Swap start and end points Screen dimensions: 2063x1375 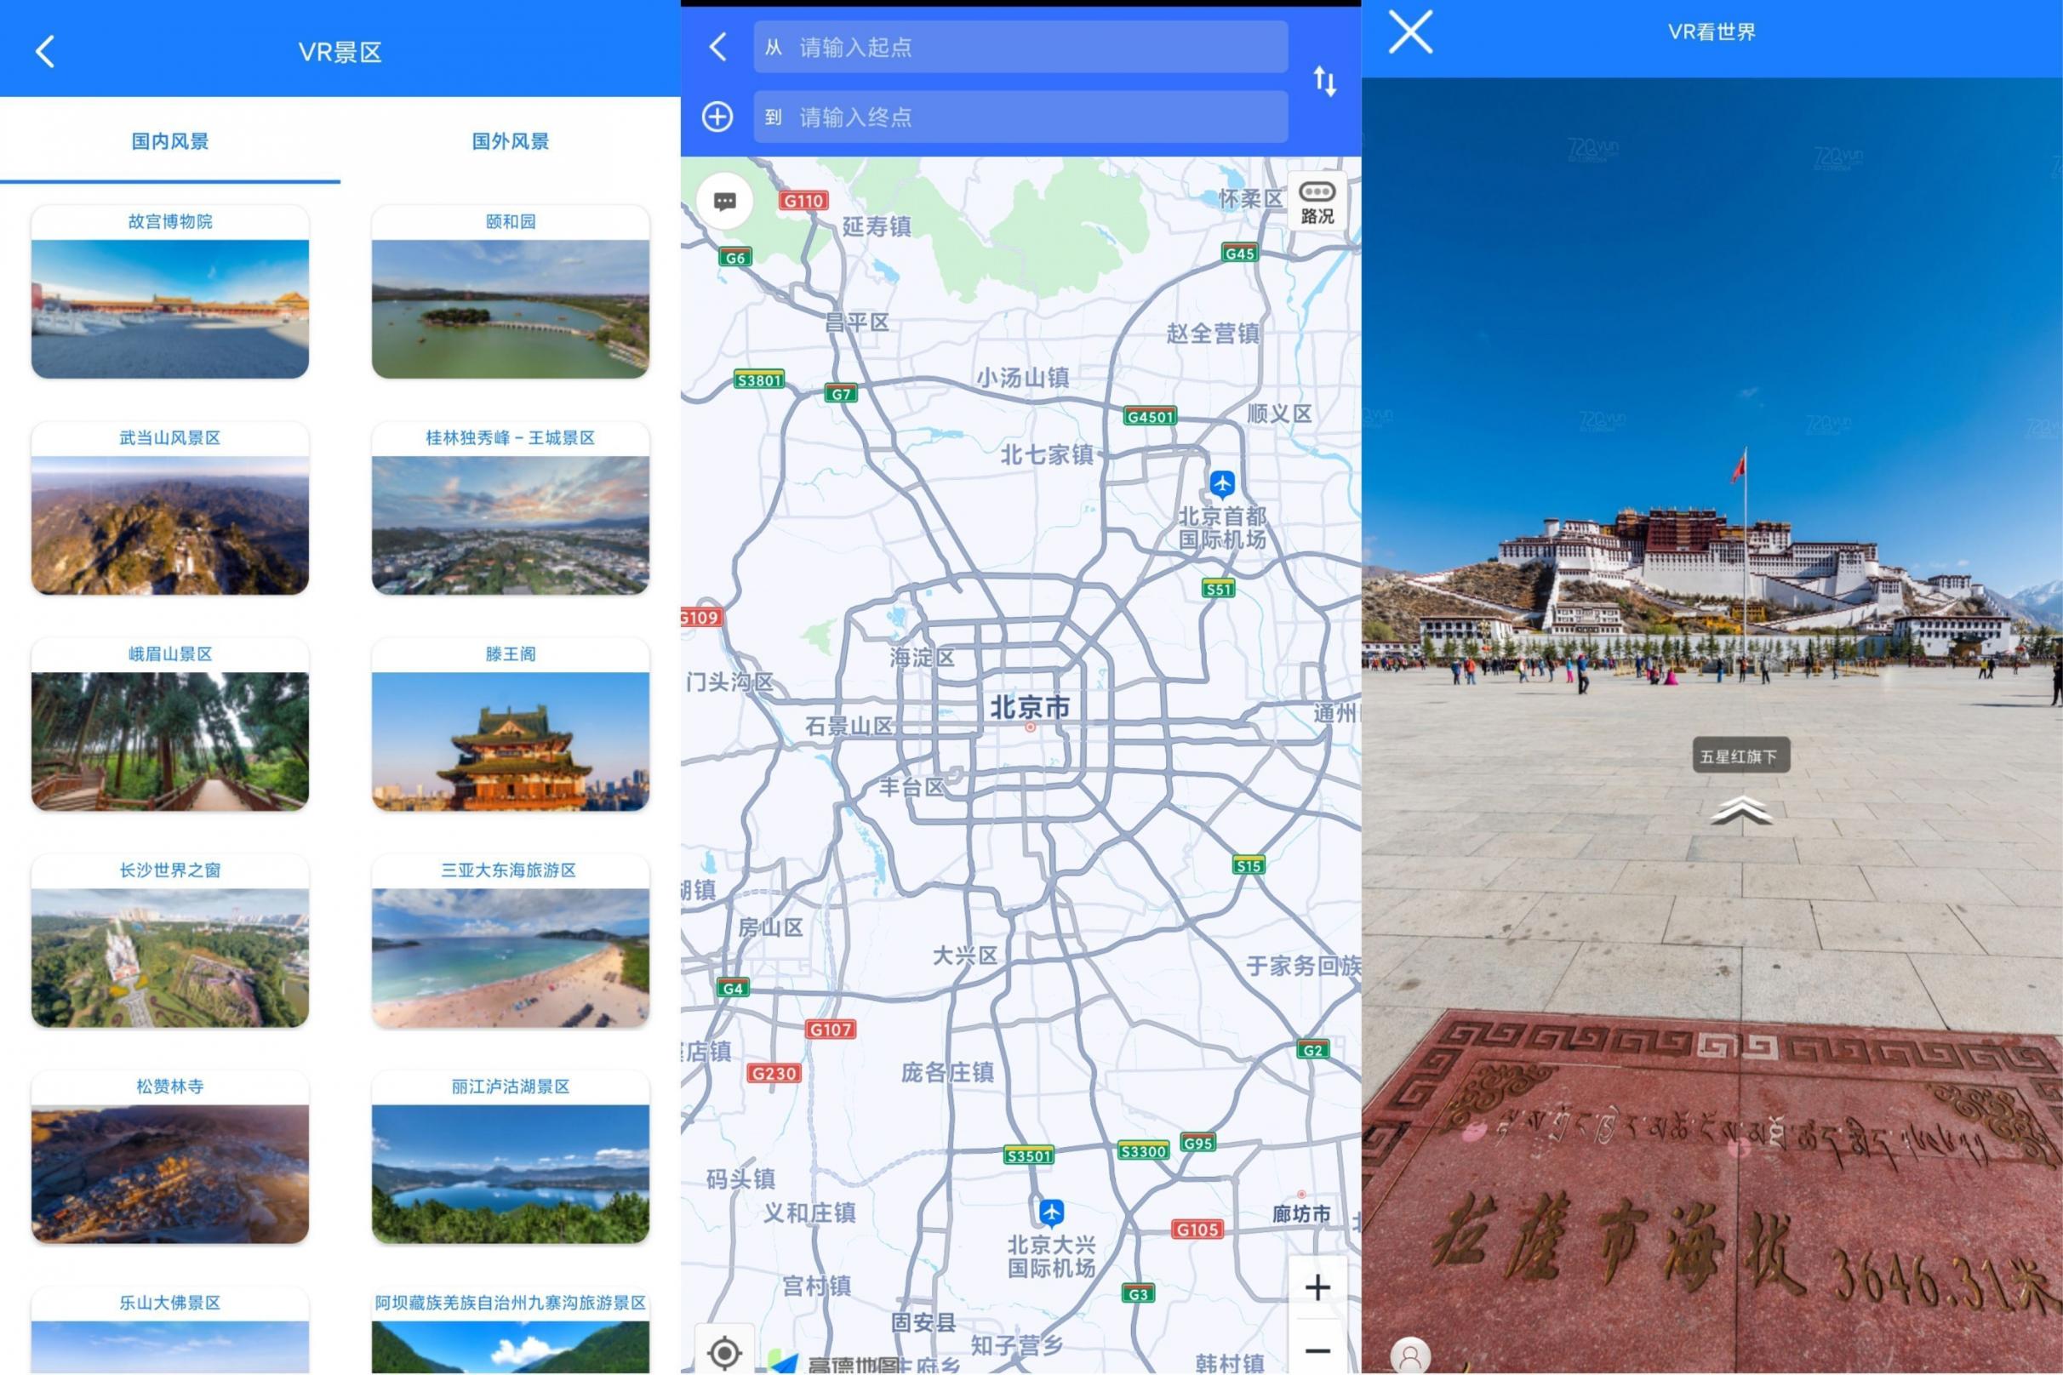tap(1324, 82)
